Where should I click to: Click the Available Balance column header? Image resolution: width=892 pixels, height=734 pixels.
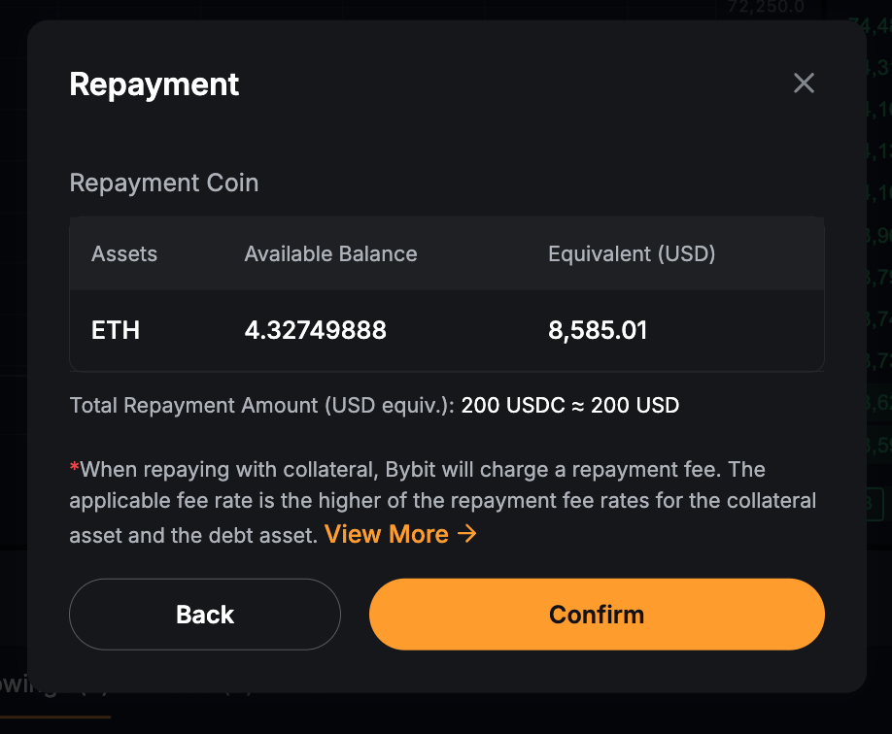tap(330, 254)
